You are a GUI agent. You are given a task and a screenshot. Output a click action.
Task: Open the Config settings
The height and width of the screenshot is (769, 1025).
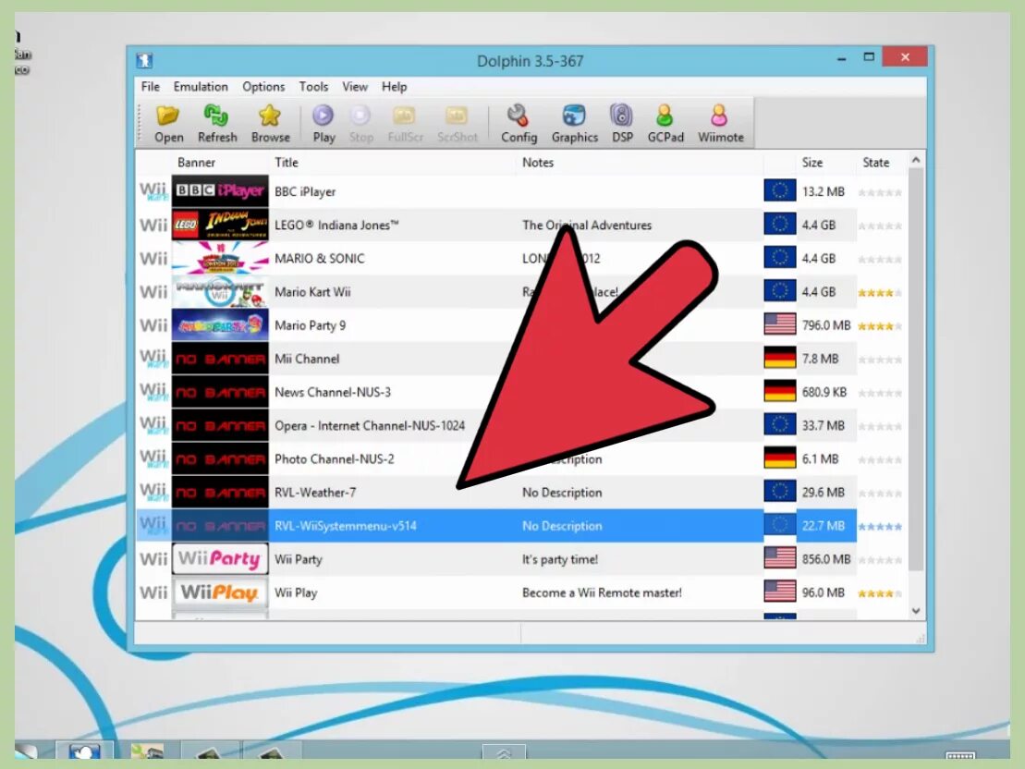(519, 124)
